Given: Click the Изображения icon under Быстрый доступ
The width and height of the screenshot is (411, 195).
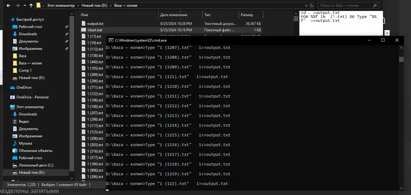Looking at the screenshot, I should 15,49.
